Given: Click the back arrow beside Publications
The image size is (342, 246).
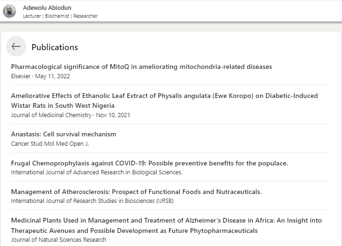Looking at the screenshot, I should (x=16, y=46).
